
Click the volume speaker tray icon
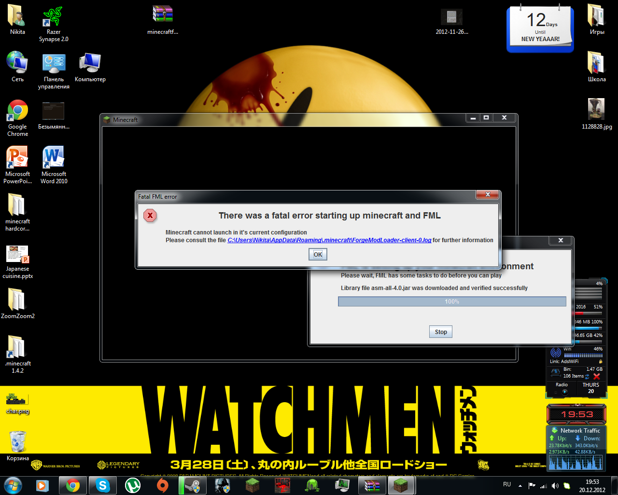click(x=555, y=485)
